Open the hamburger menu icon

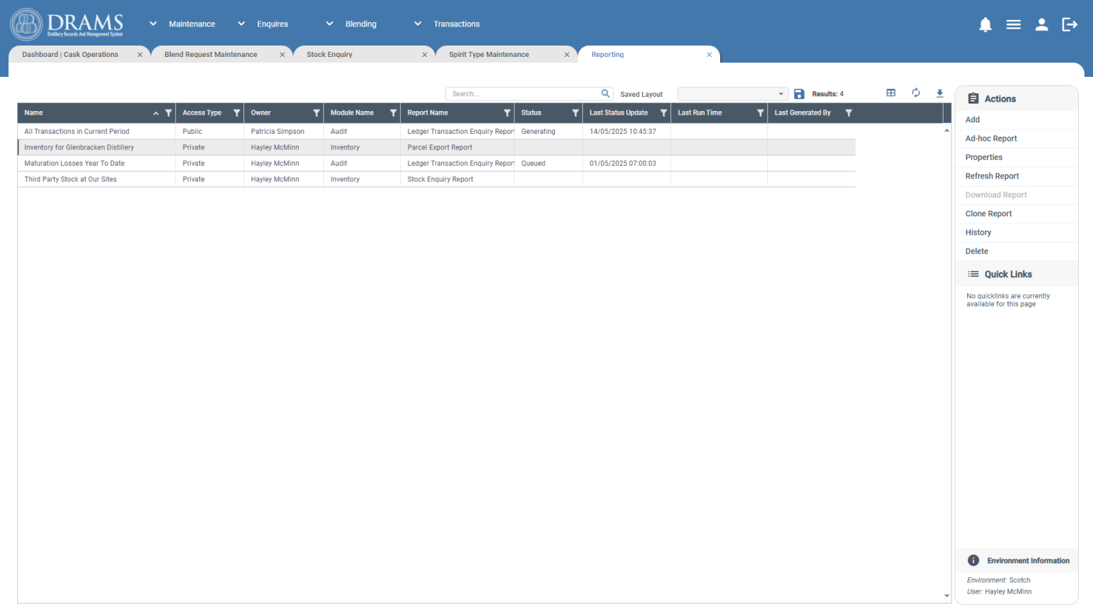point(1013,23)
